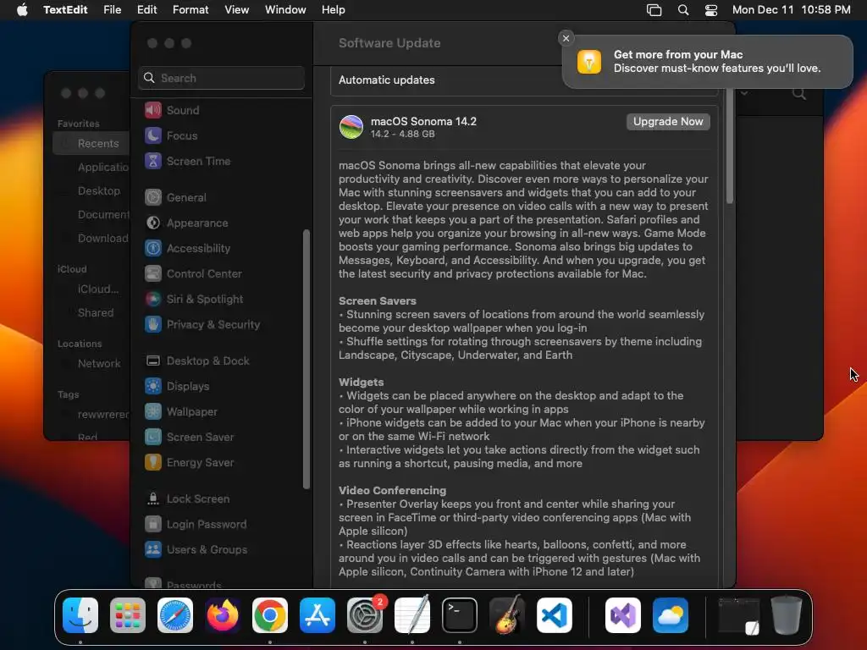The width and height of the screenshot is (867, 650).
Task: Open the Format menu
Action: 191,10
